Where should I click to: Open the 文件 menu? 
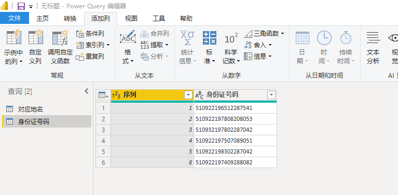click(x=15, y=18)
